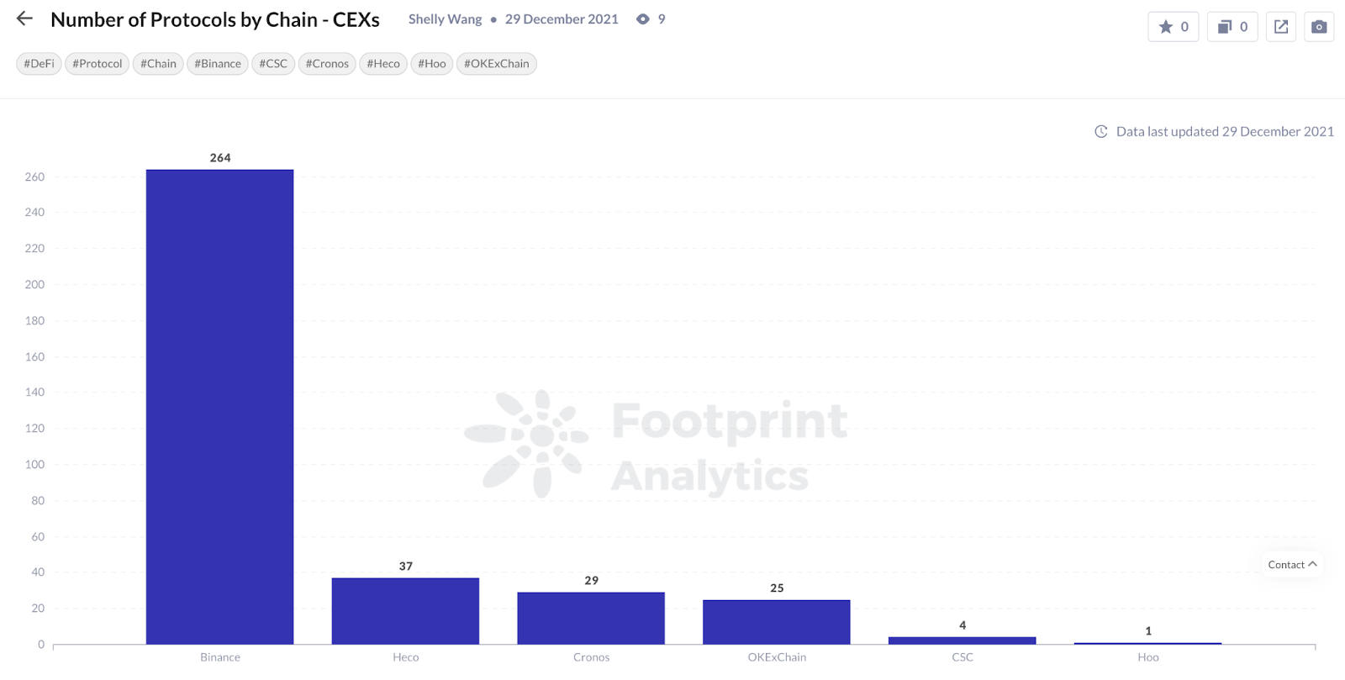Open the share external link icon

coord(1281,27)
